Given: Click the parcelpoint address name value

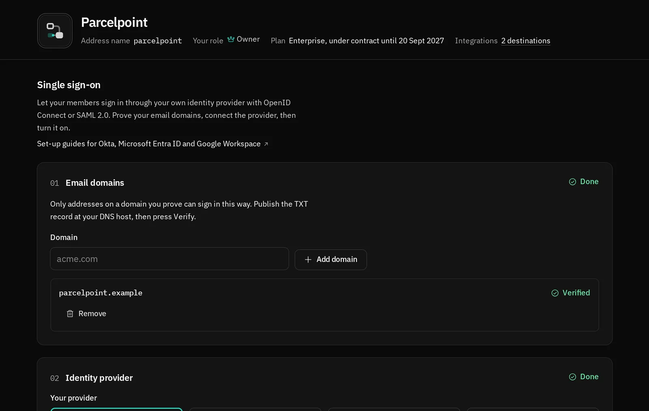Looking at the screenshot, I should (x=158, y=41).
